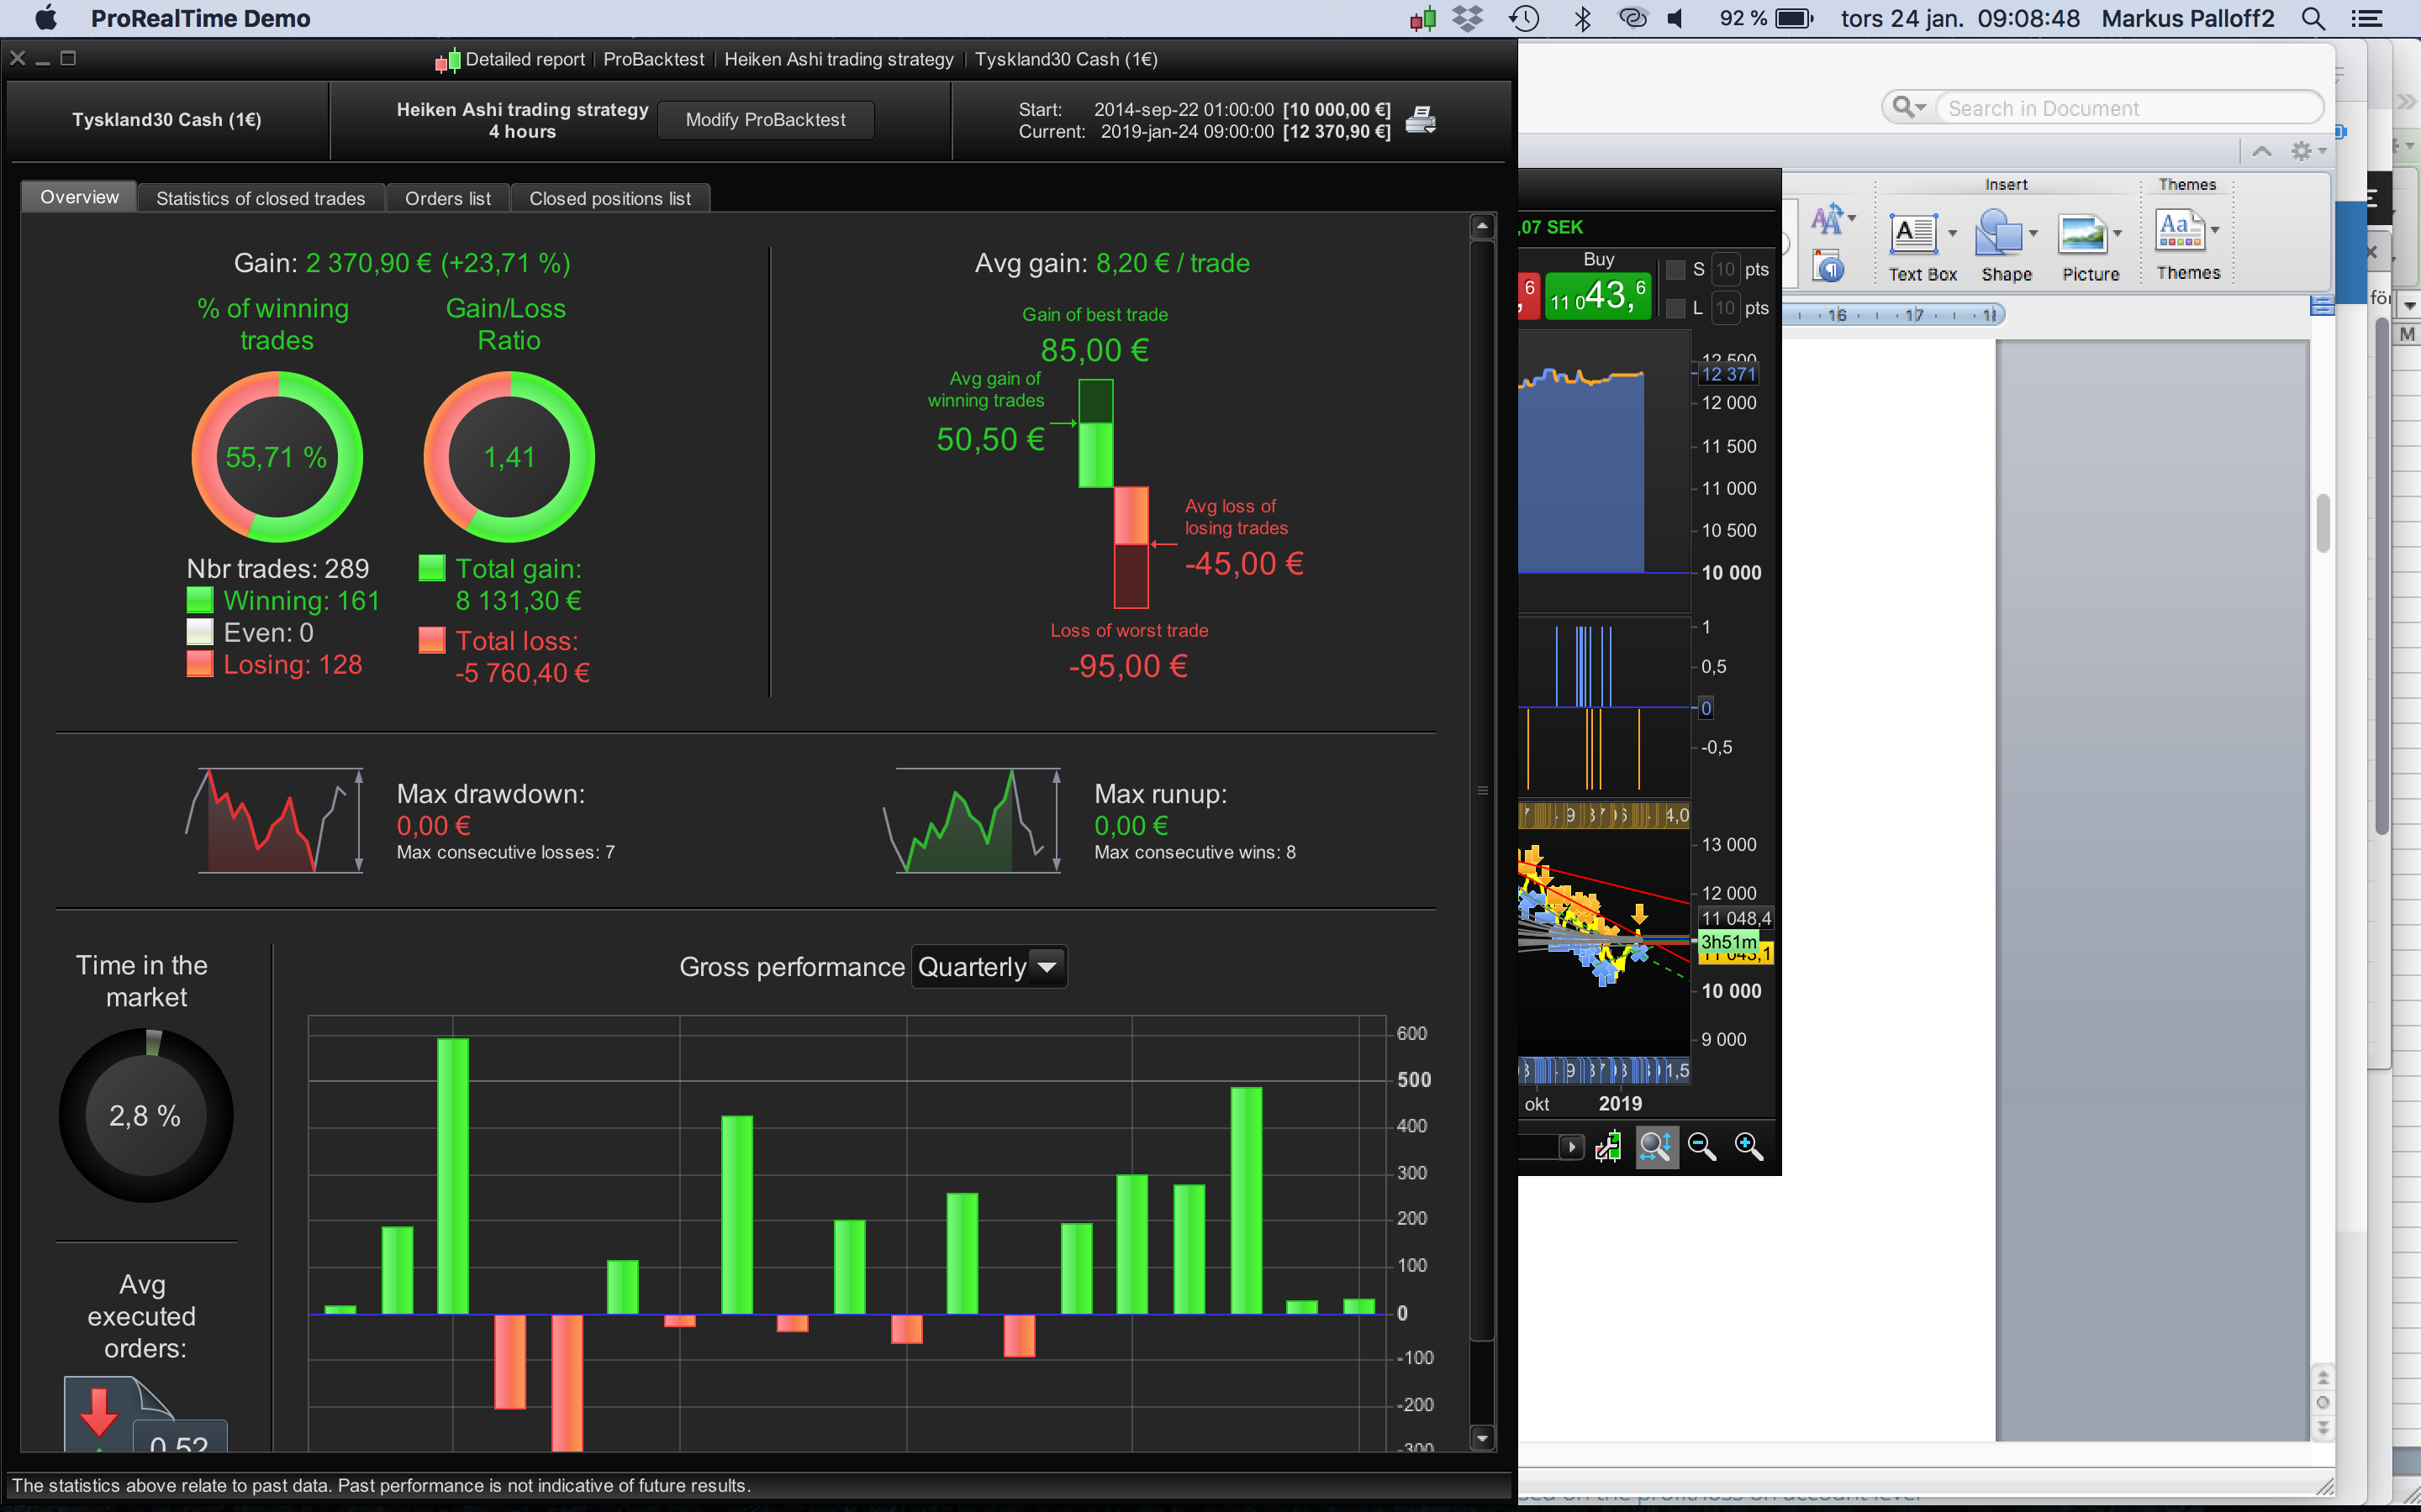Expand the Themes dropdown arrow
This screenshot has height=1512, width=2421.
coord(2215,230)
